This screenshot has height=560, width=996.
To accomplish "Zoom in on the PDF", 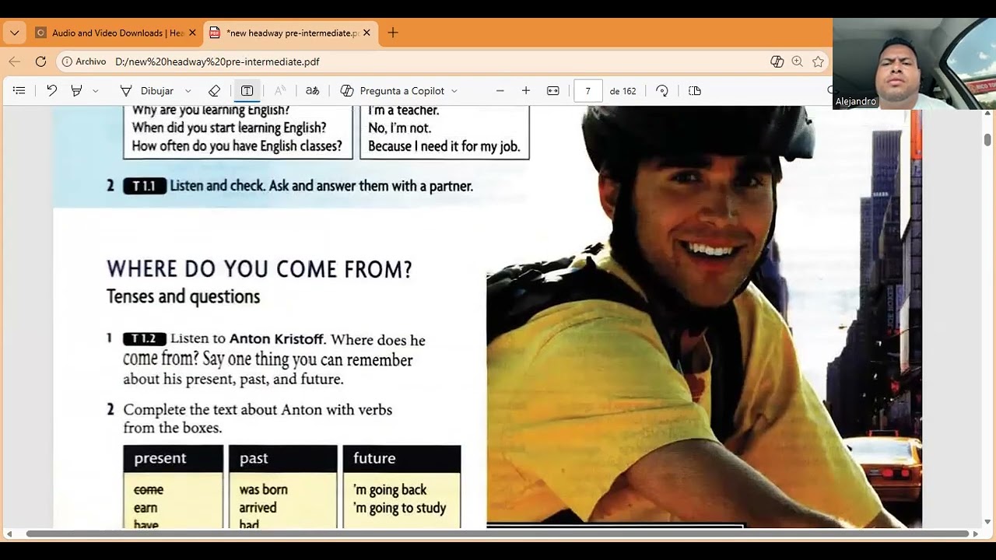I will [526, 91].
